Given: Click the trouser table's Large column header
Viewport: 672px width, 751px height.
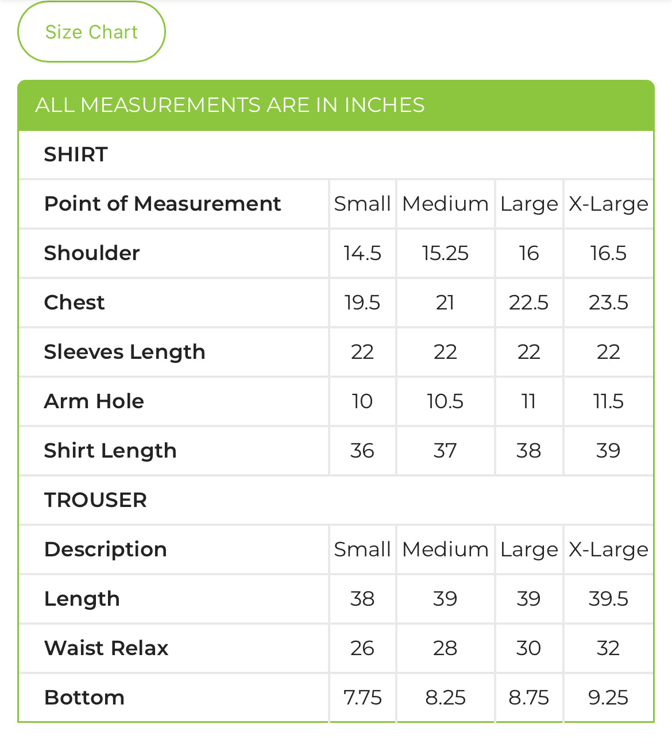Looking at the screenshot, I should (529, 549).
